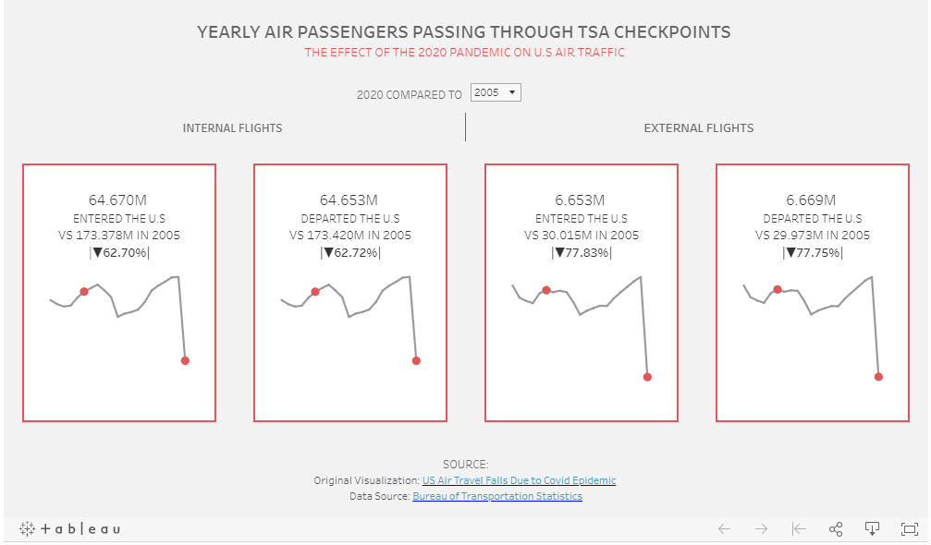Click the Undo arrow in toolbar

tap(724, 529)
